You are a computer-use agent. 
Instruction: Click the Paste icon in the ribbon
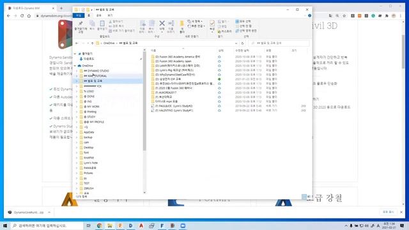click(102, 24)
